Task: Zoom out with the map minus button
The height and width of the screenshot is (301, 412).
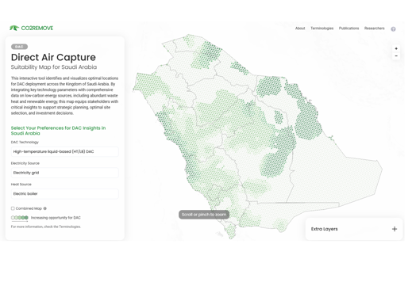Action: (396, 56)
